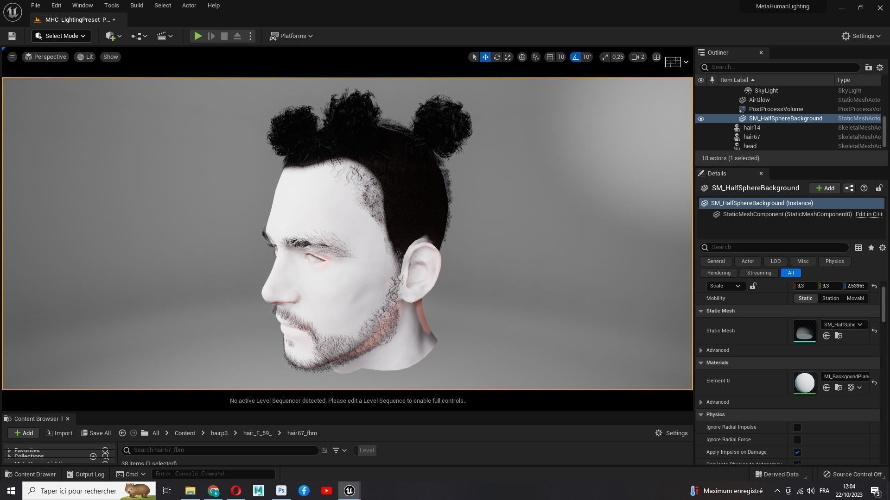Toggle grid snapping in viewport
Screen dimensions: 890x500
pyautogui.click(x=550, y=57)
